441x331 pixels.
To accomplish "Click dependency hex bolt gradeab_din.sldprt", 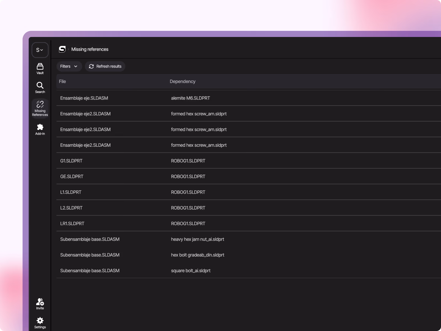I will pyautogui.click(x=197, y=255).
